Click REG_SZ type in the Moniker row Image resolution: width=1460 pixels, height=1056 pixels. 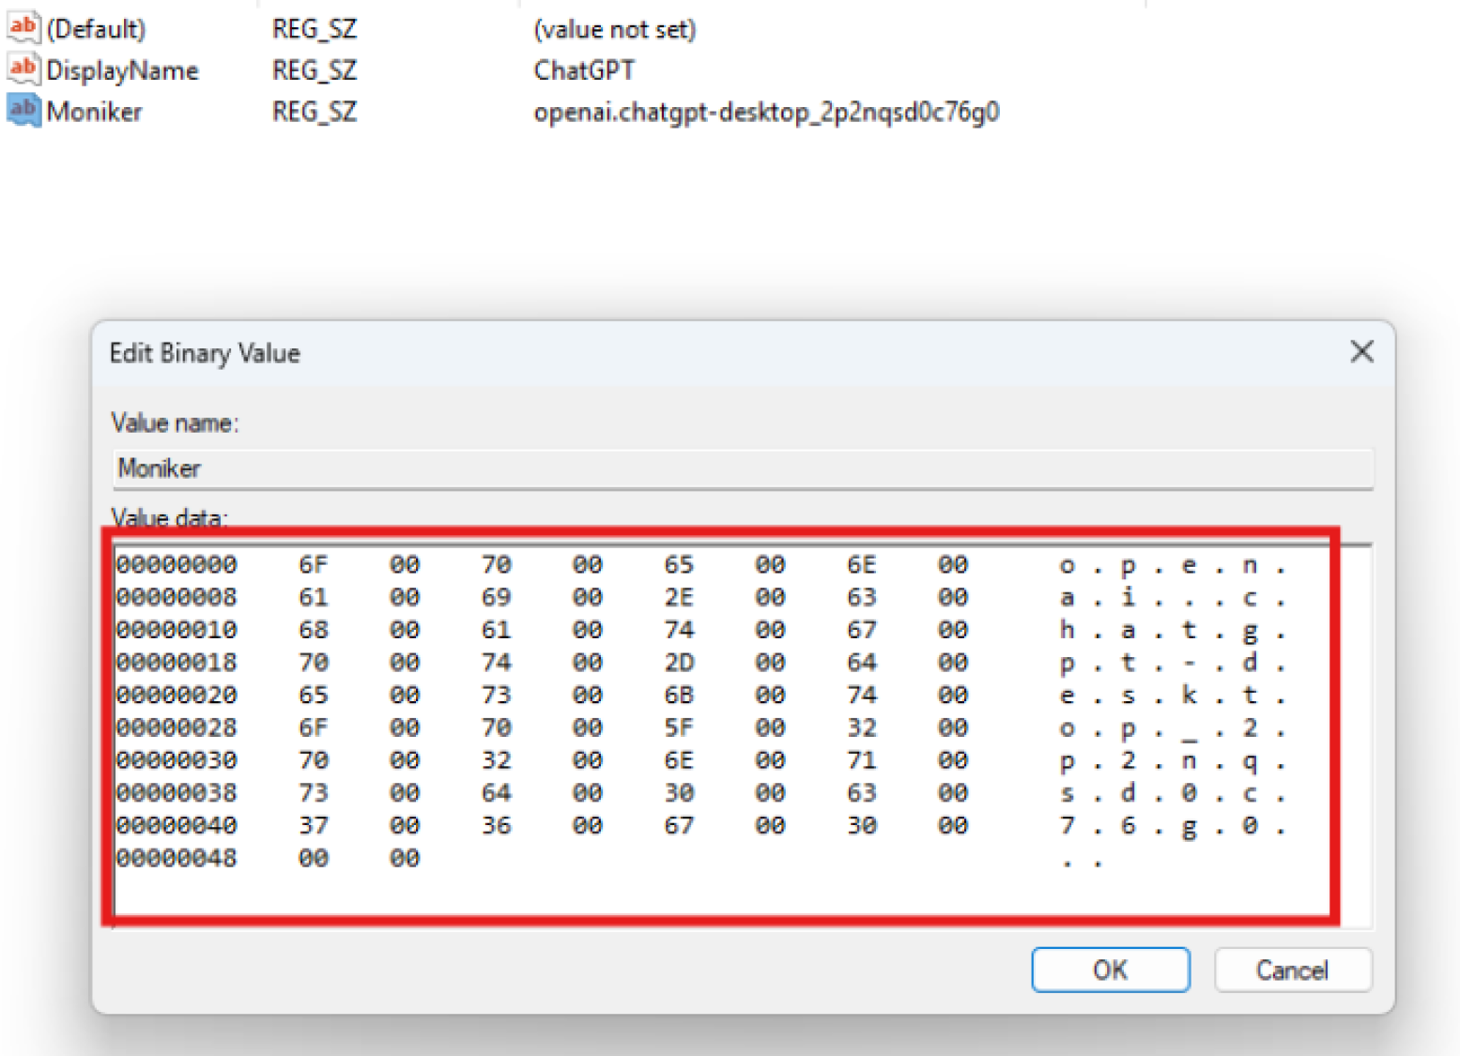pos(315,112)
